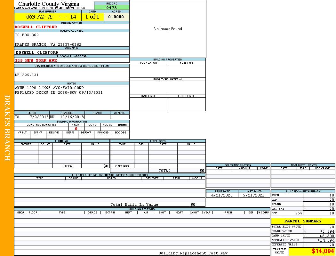Image resolution: width=336 pixels, height=256 pixels.
Task: Click the listed date 7/2/2018
Action: 39,117
